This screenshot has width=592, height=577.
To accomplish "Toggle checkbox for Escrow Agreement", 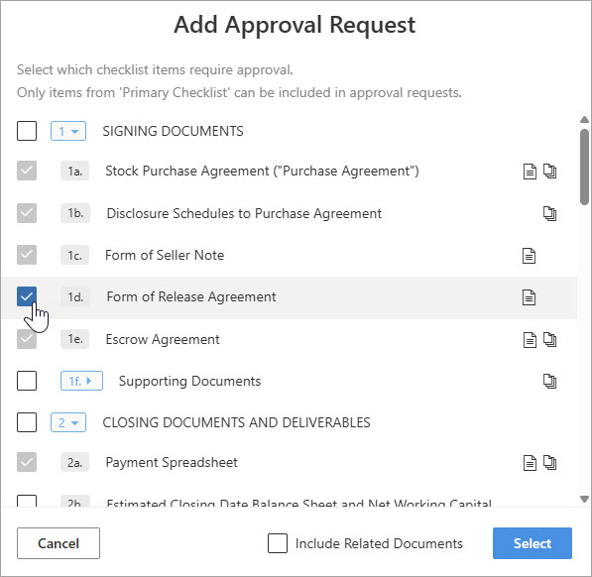I will (x=27, y=338).
